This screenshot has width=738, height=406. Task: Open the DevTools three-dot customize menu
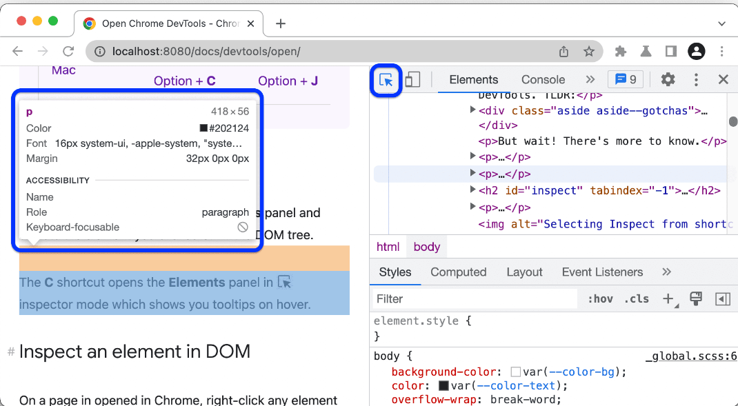tap(696, 79)
